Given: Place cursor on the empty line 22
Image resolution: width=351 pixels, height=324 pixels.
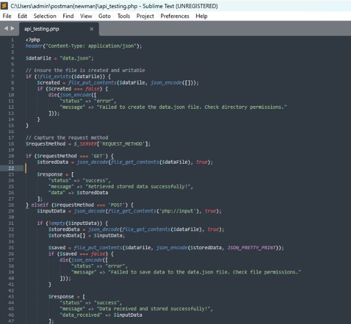Looking at the screenshot, I should (113, 168).
